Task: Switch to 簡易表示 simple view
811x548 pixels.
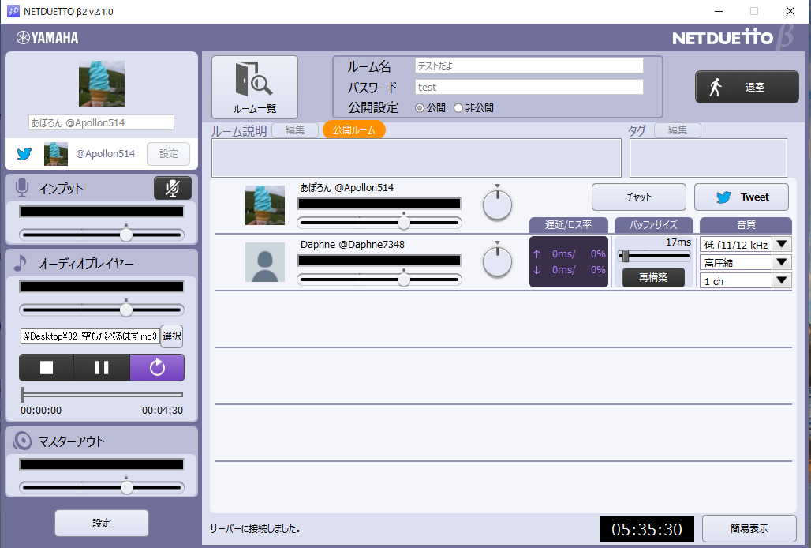Action: tap(749, 528)
